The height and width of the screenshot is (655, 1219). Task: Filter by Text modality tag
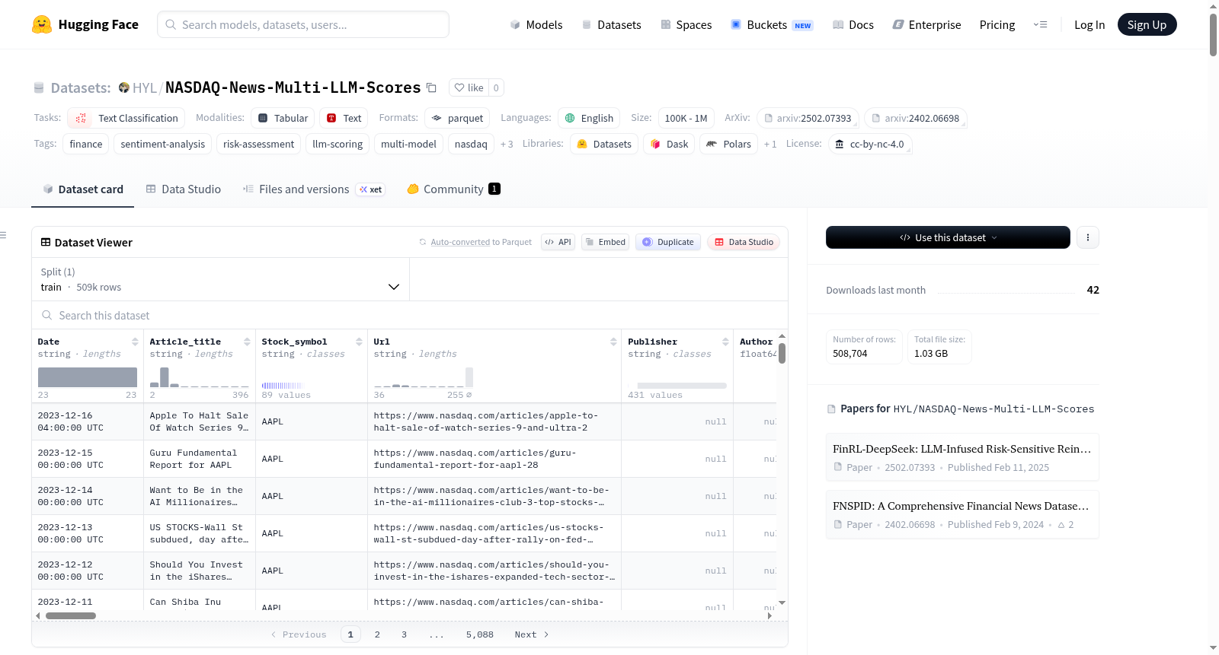[344, 118]
